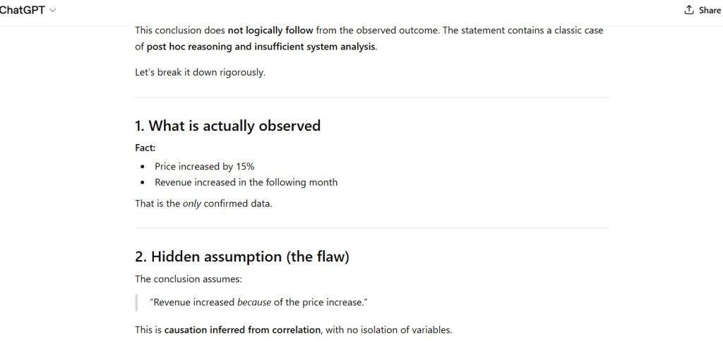
Task: Click the bullet dot before "Price increased"
Action: click(142, 167)
